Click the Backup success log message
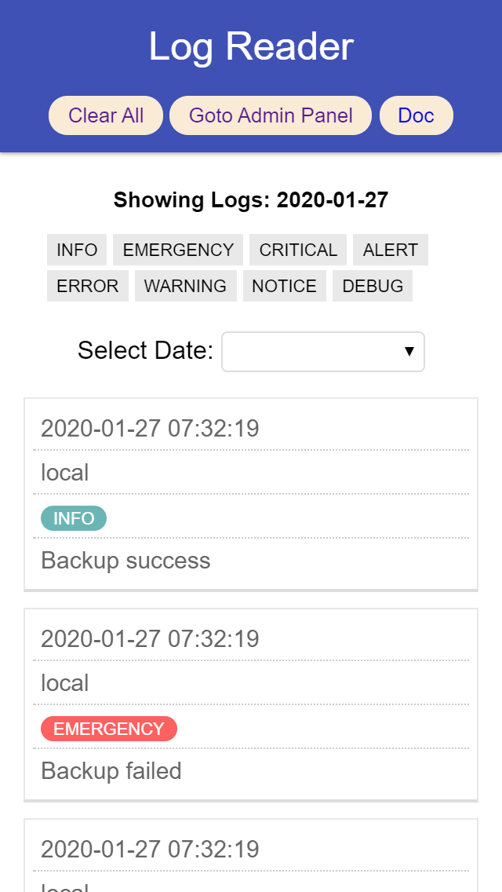The width and height of the screenshot is (502, 892). (125, 561)
